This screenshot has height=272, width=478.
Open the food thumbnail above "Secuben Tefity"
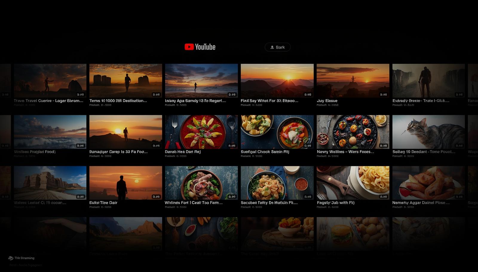(x=277, y=183)
